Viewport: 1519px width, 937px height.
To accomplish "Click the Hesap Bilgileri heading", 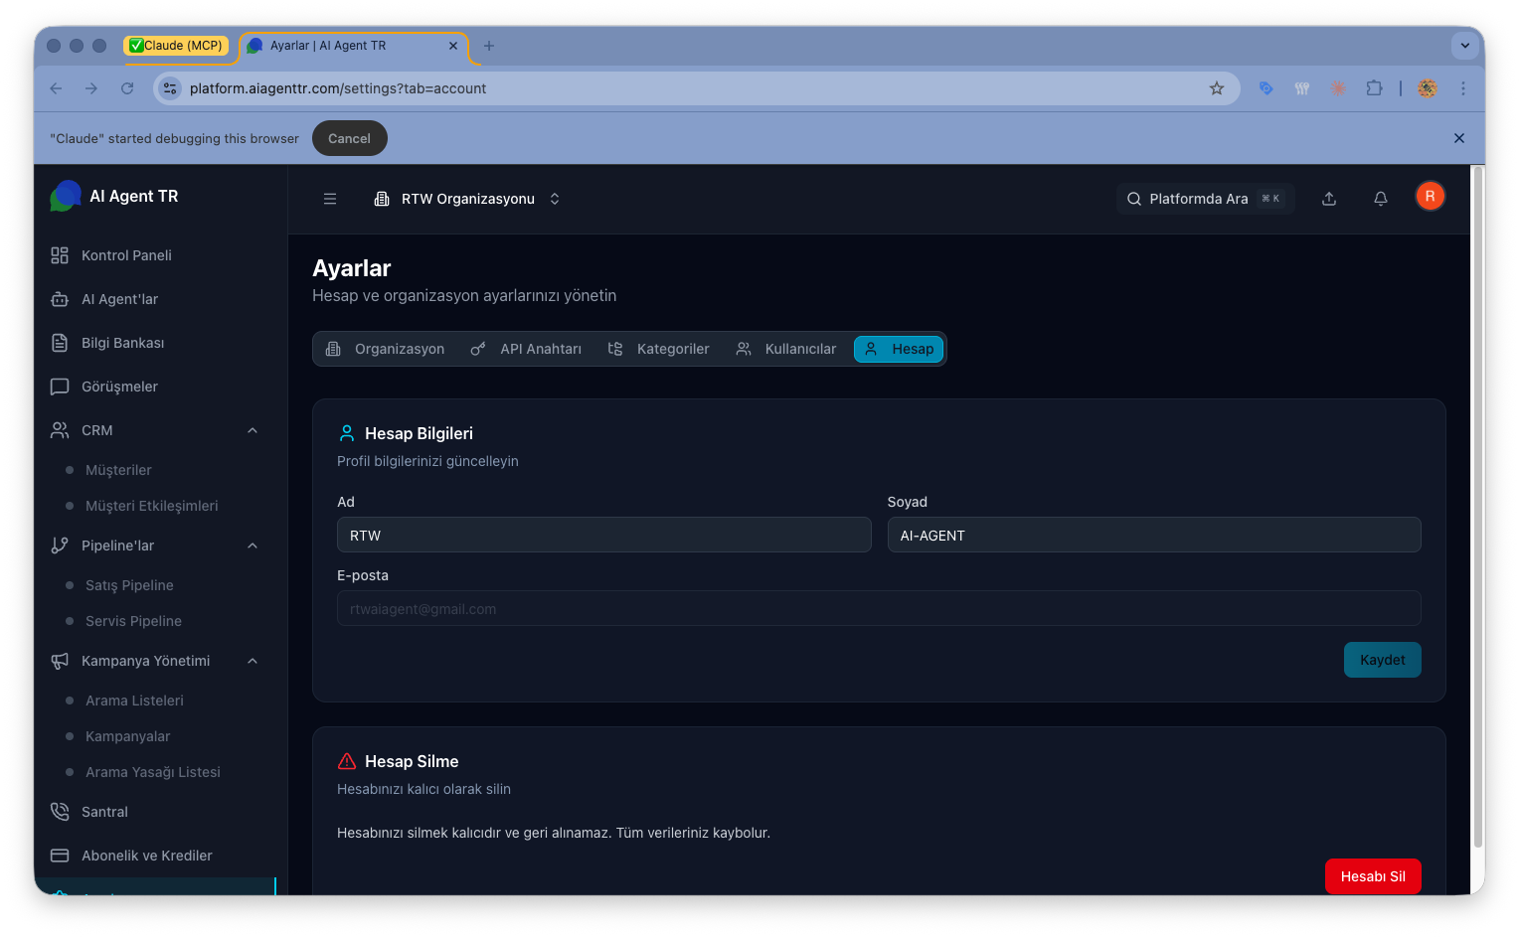I will click(419, 433).
